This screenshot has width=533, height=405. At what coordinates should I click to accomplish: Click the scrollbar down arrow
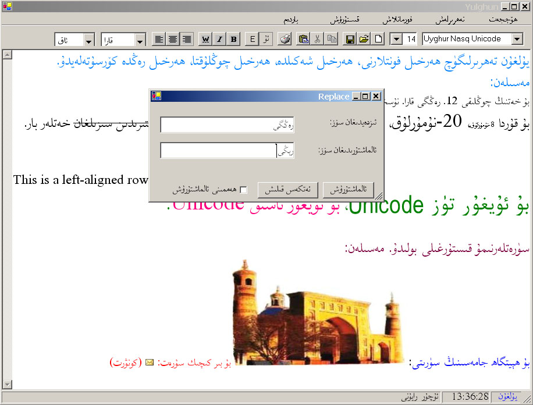(x=7, y=384)
